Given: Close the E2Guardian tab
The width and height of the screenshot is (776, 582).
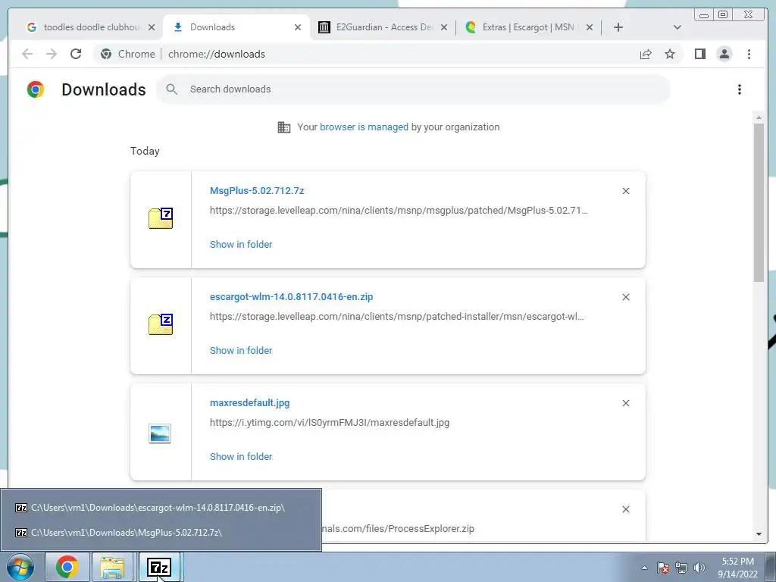Looking at the screenshot, I should (444, 27).
